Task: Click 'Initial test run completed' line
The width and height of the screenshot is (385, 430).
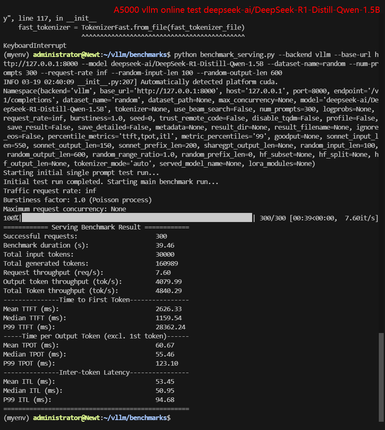Action: pyautogui.click(x=111, y=182)
